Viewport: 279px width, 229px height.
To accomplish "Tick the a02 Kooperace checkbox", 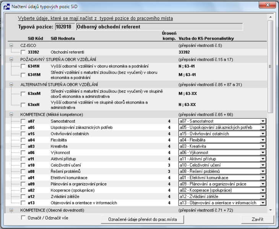I will (23, 190).
